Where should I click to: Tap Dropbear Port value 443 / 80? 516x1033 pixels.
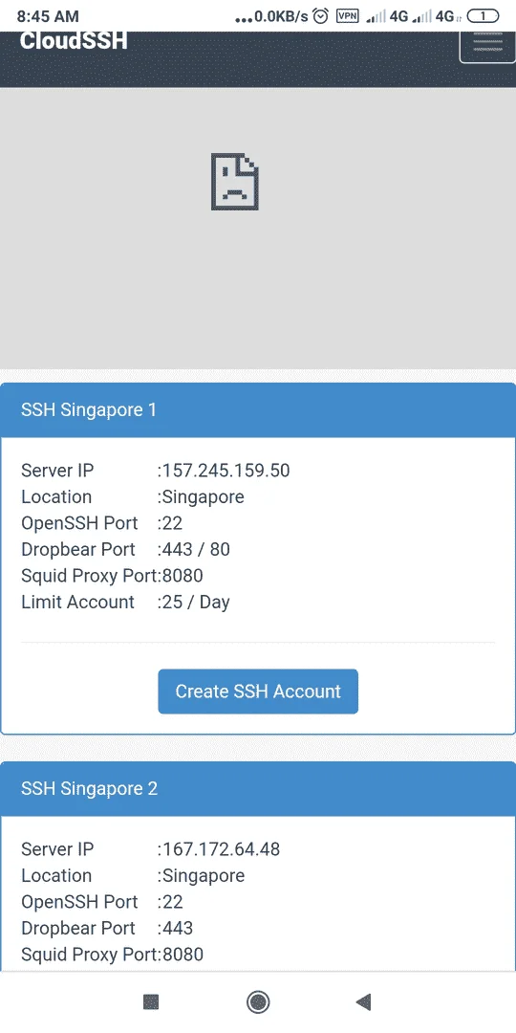[196, 549]
